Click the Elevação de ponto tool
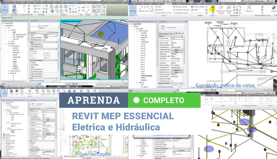 click(x=180, y=7)
